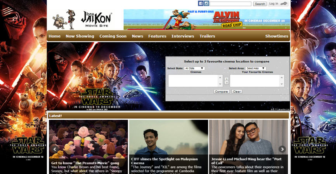Image resolution: width=336 pixels, height=174 pixels.
Task: Open the Alvin Road Chip banner ad
Action: point(207,19)
